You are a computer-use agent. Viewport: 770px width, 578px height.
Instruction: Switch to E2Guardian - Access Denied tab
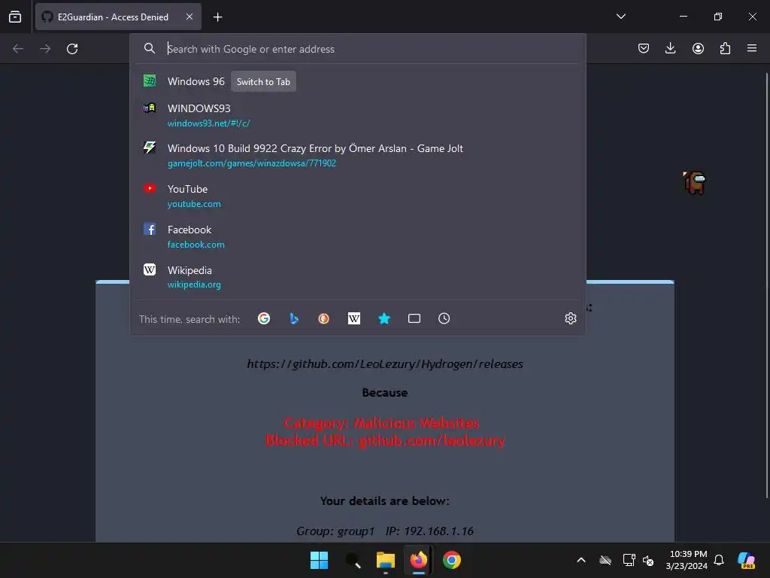118,17
